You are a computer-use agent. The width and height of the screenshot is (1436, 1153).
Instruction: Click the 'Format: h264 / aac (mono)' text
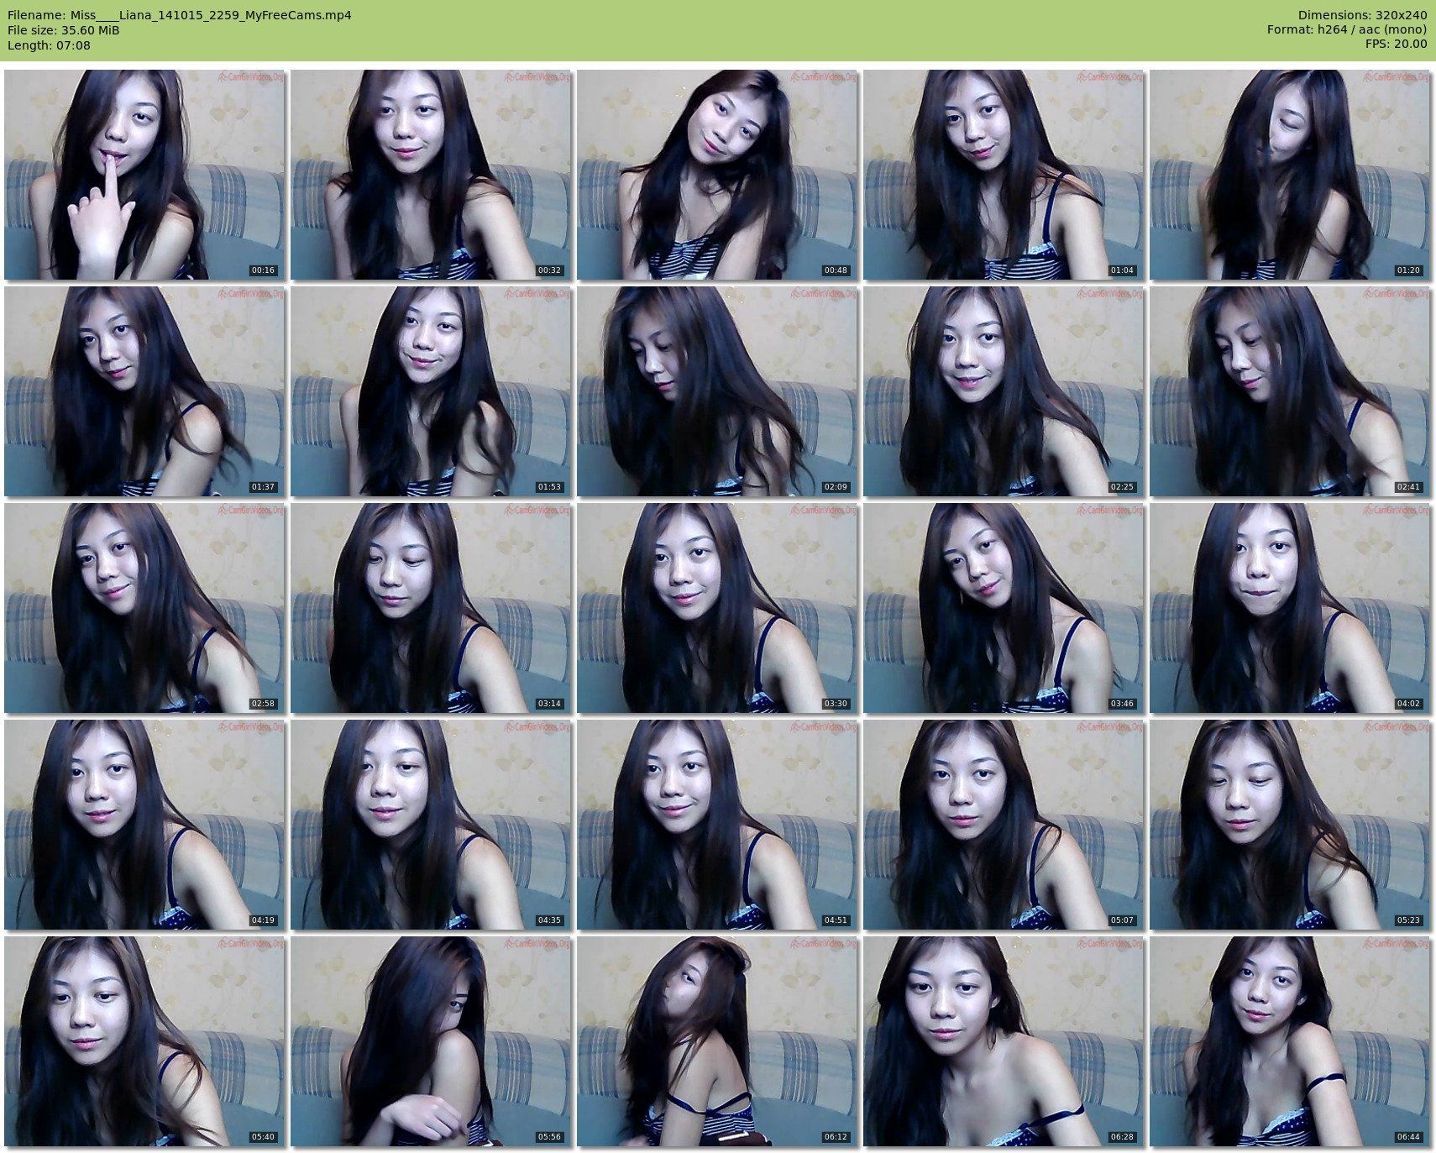1347,30
